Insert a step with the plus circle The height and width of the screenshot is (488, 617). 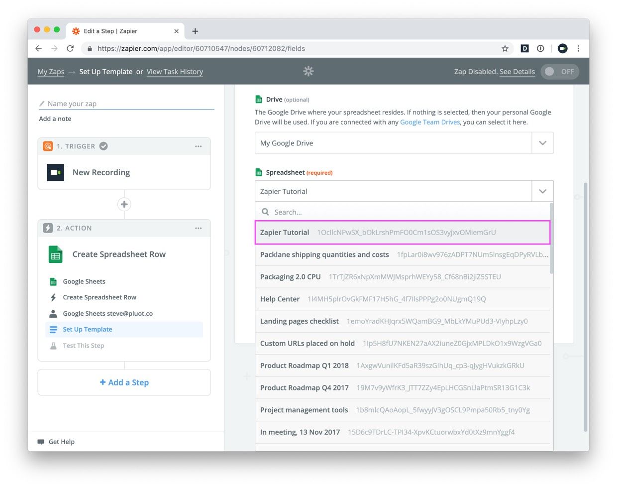pyautogui.click(x=124, y=204)
